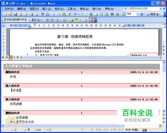The height and width of the screenshot is (133, 167).
Task: Open the Redo history dropdown arrow
Action: pos(86,14)
